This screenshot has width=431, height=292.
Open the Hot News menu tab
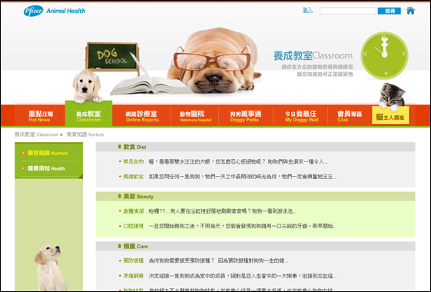point(41,116)
